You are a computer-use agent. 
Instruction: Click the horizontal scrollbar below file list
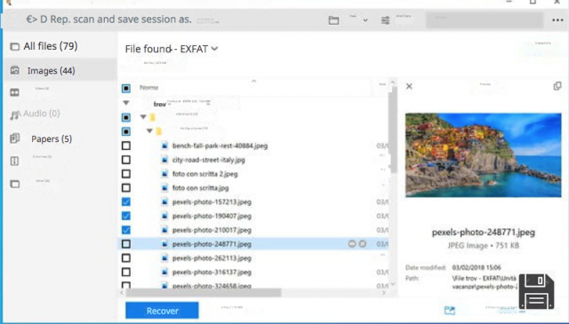tap(204, 292)
